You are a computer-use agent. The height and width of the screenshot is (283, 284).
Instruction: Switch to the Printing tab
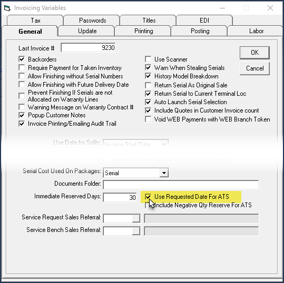143,31
